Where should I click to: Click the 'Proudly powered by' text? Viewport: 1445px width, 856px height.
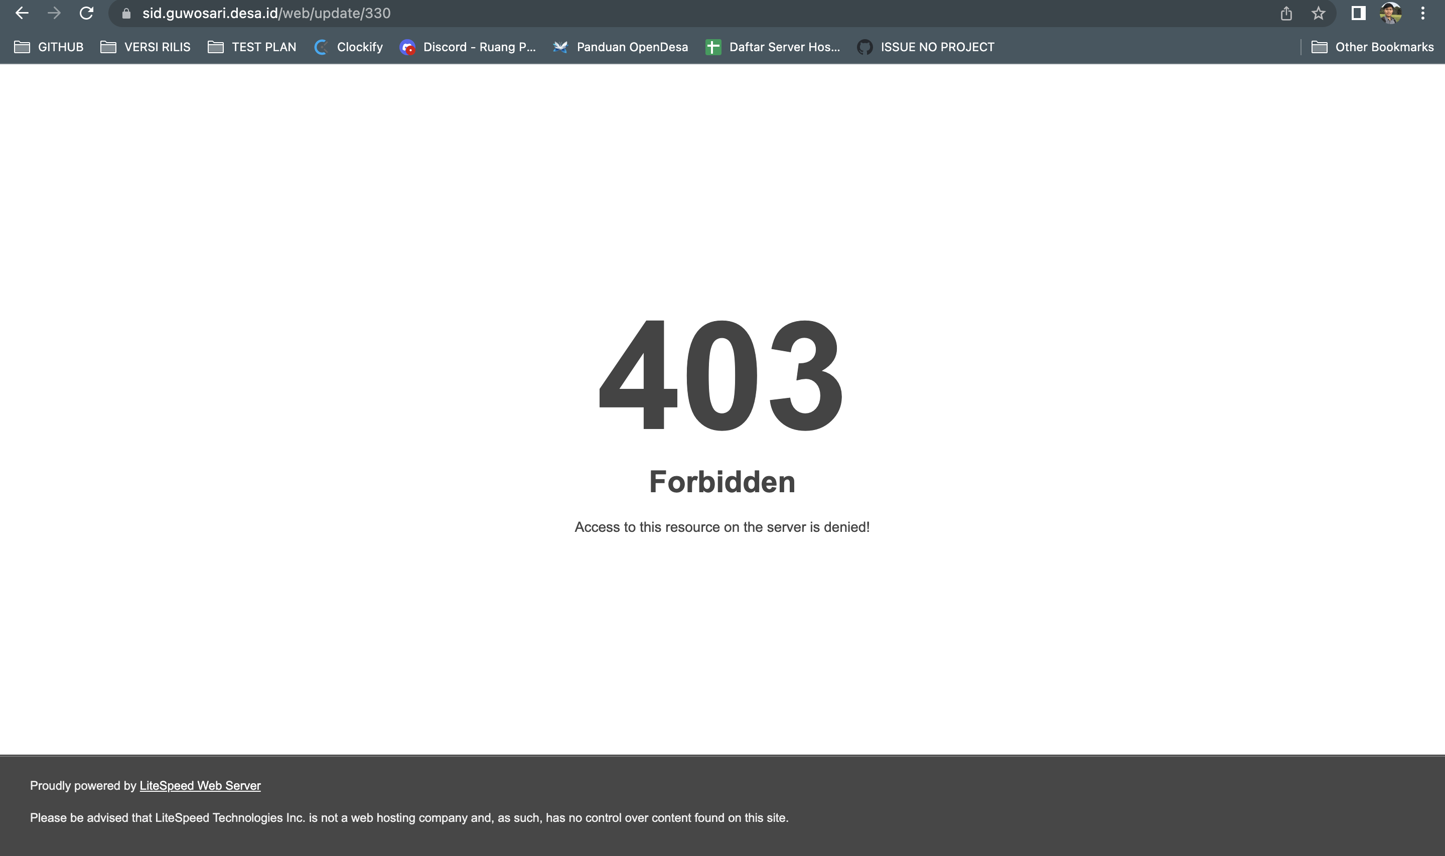click(83, 786)
